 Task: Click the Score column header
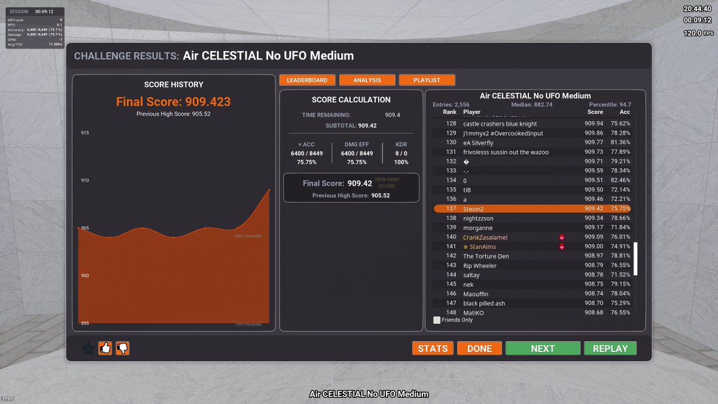(595, 112)
